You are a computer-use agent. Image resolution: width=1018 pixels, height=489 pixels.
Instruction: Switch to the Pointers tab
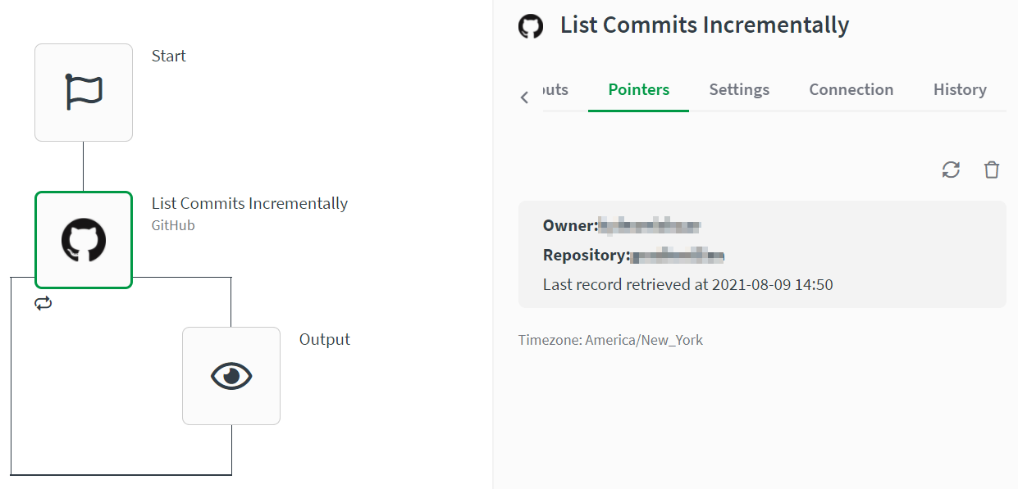click(638, 90)
